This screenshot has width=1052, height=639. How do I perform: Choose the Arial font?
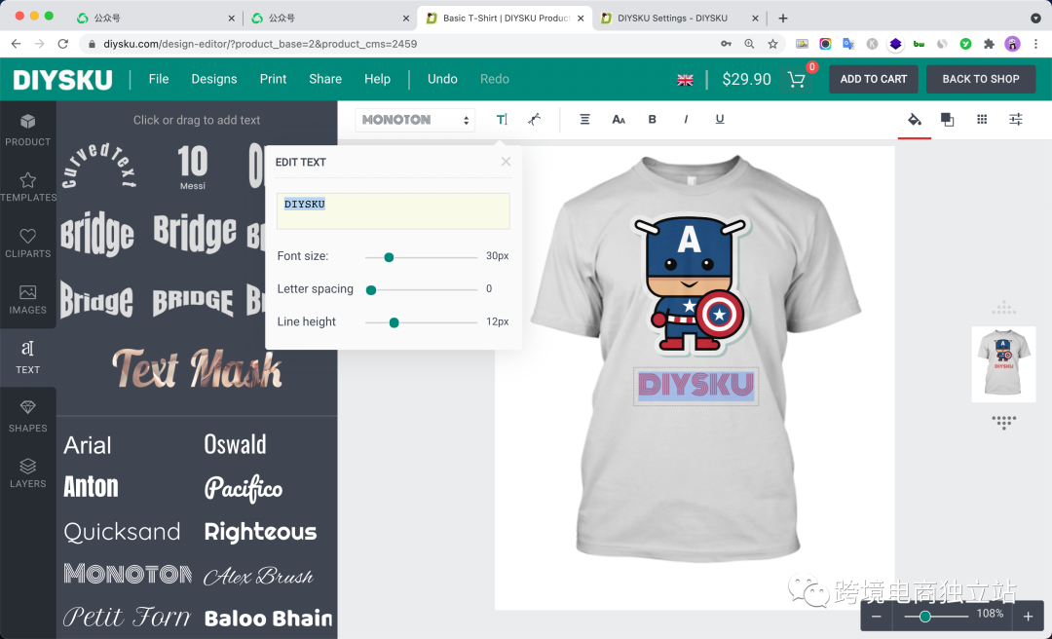pos(88,445)
